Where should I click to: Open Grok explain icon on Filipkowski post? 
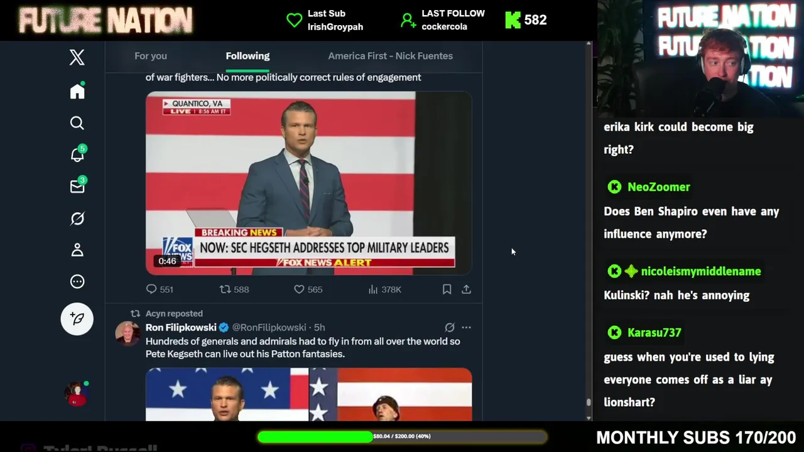coord(450,327)
